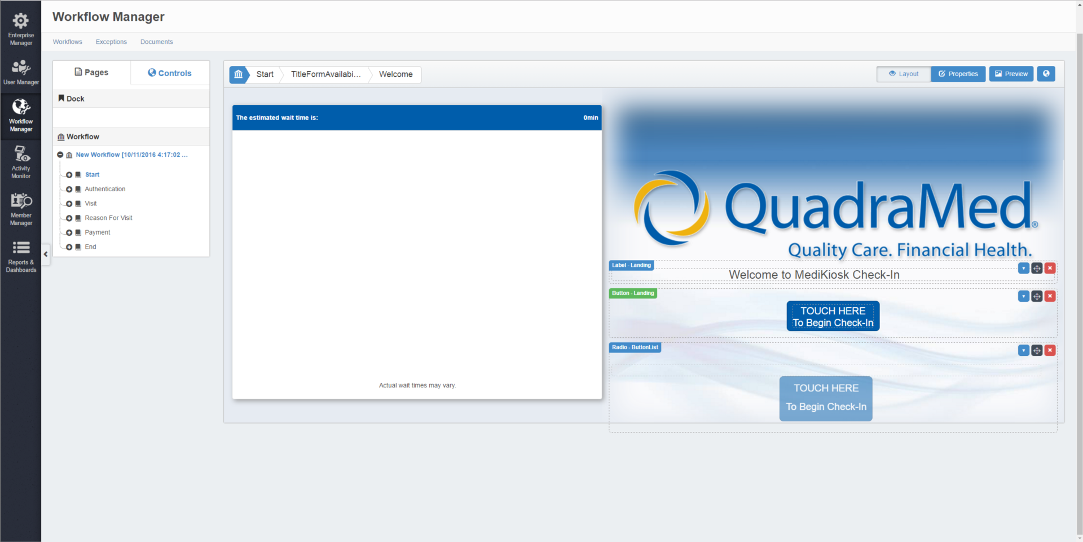Open Reports & Dashboards
Viewport: 1083px width, 542px height.
click(x=21, y=256)
